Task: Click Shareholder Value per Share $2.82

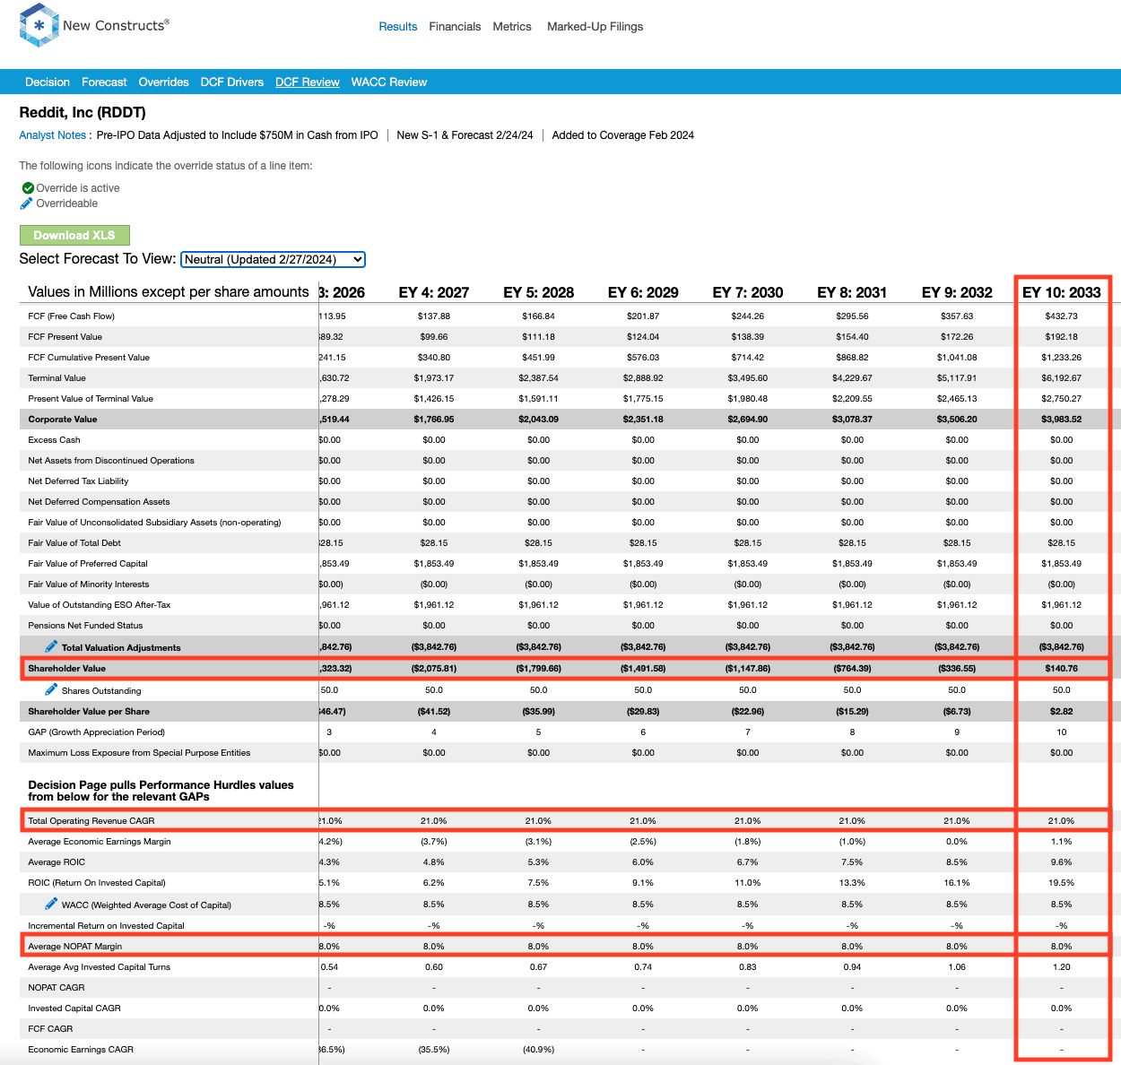Action: pos(1062,712)
